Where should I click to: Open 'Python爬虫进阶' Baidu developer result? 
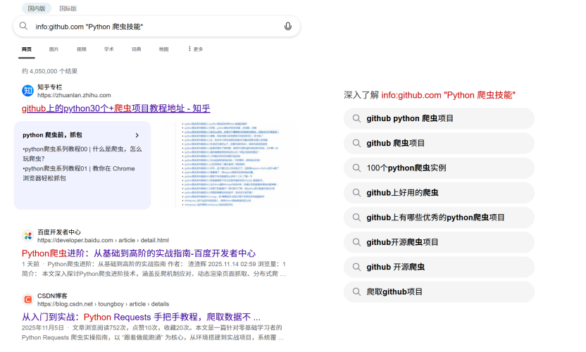139,253
